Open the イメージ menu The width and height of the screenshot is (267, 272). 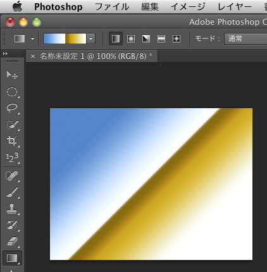(188, 7)
